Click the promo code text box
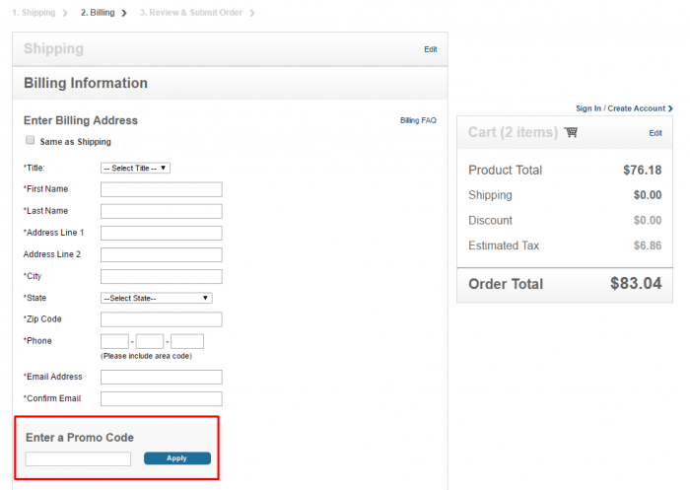690x490 pixels. (x=78, y=458)
